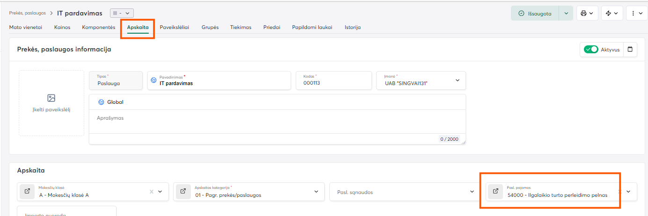The height and width of the screenshot is (216, 648).
Task: Open the printer icon menu
Action: [586, 14]
